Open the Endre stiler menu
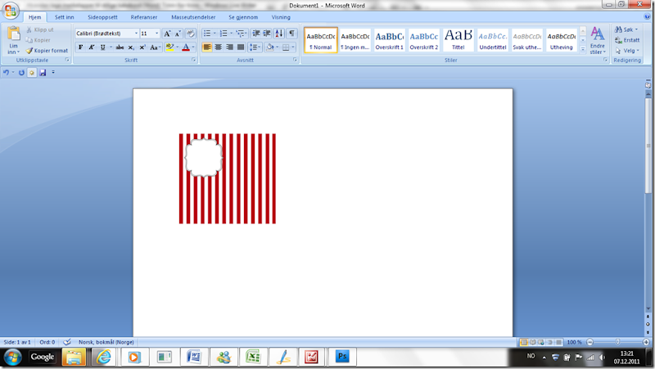The image size is (655, 369). click(597, 40)
